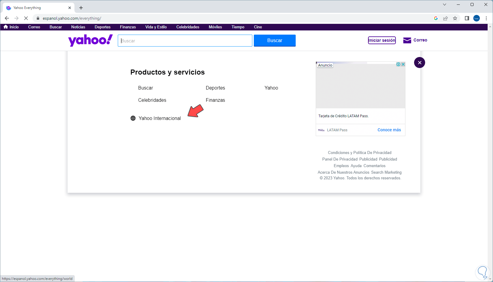This screenshot has width=493, height=282.
Task: Close the Productos y servicios panel
Action: (x=419, y=62)
